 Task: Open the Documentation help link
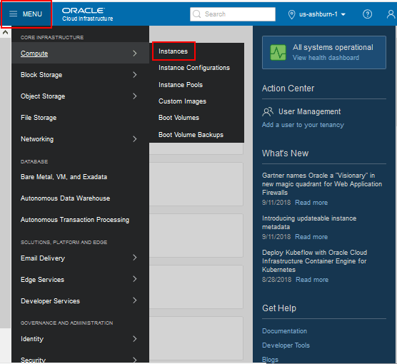[x=285, y=331]
